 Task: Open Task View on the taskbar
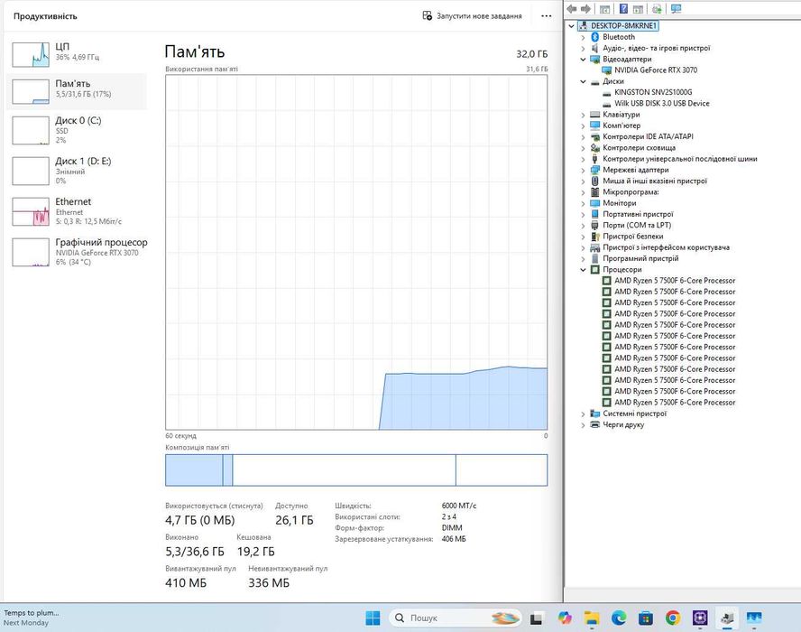tap(537, 618)
